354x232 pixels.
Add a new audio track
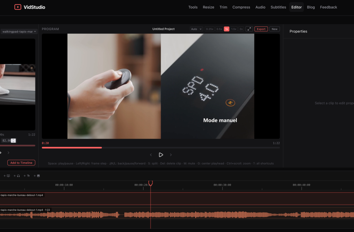click(17, 176)
